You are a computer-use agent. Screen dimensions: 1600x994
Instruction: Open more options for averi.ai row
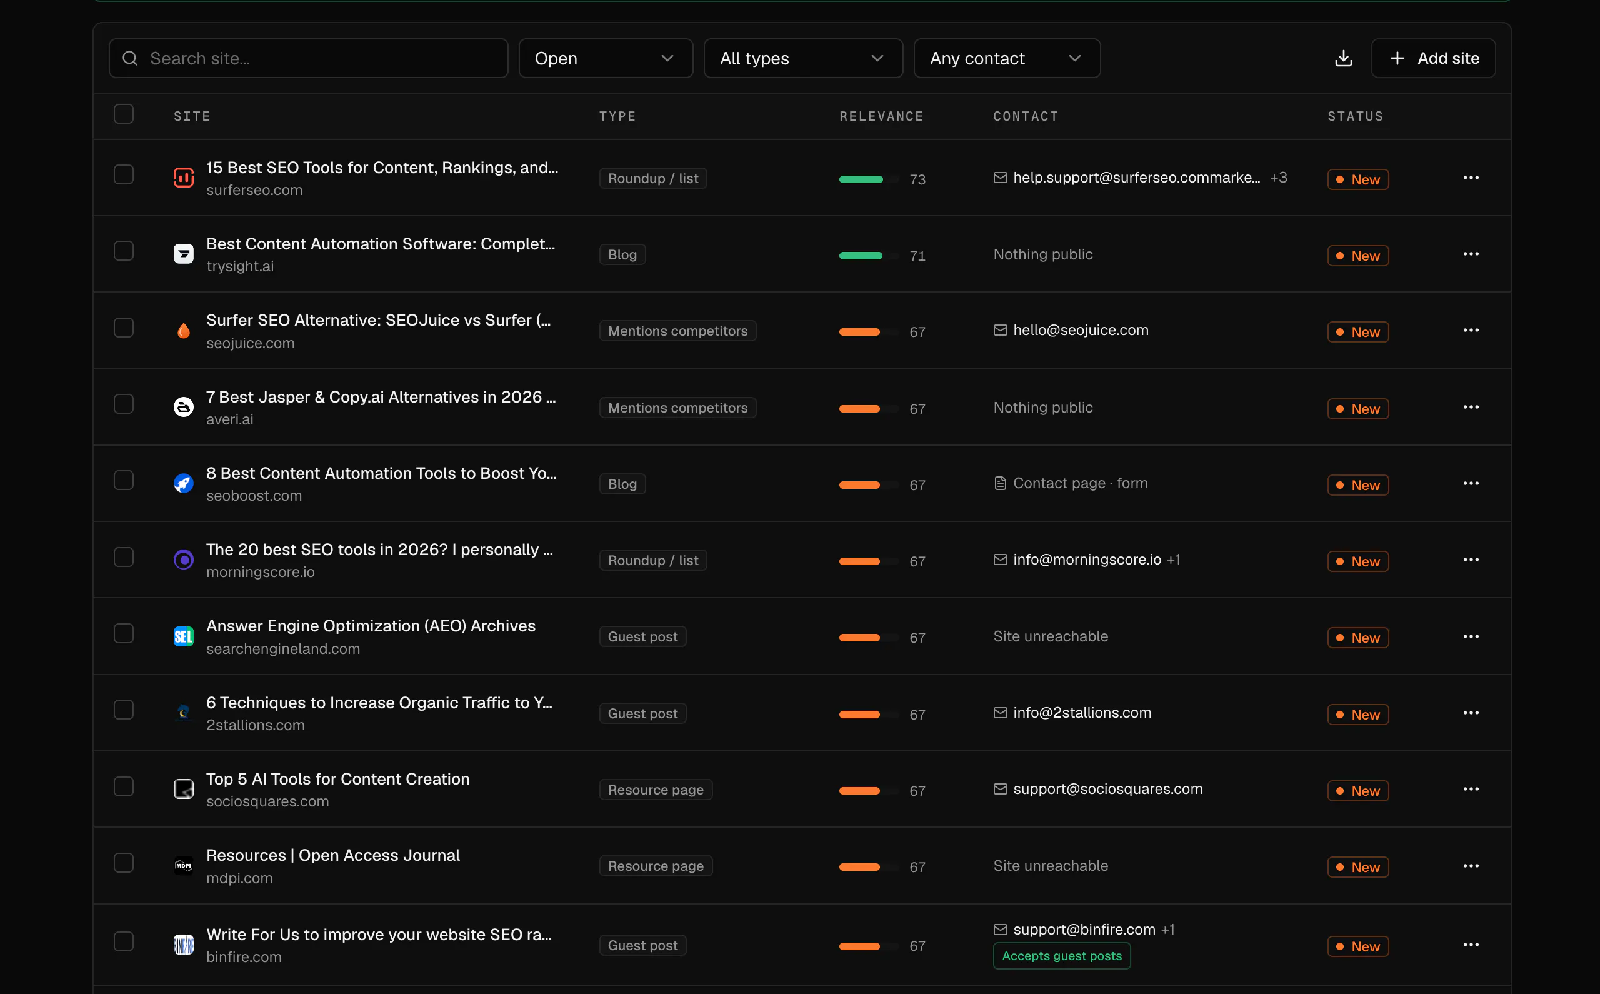[x=1471, y=407]
